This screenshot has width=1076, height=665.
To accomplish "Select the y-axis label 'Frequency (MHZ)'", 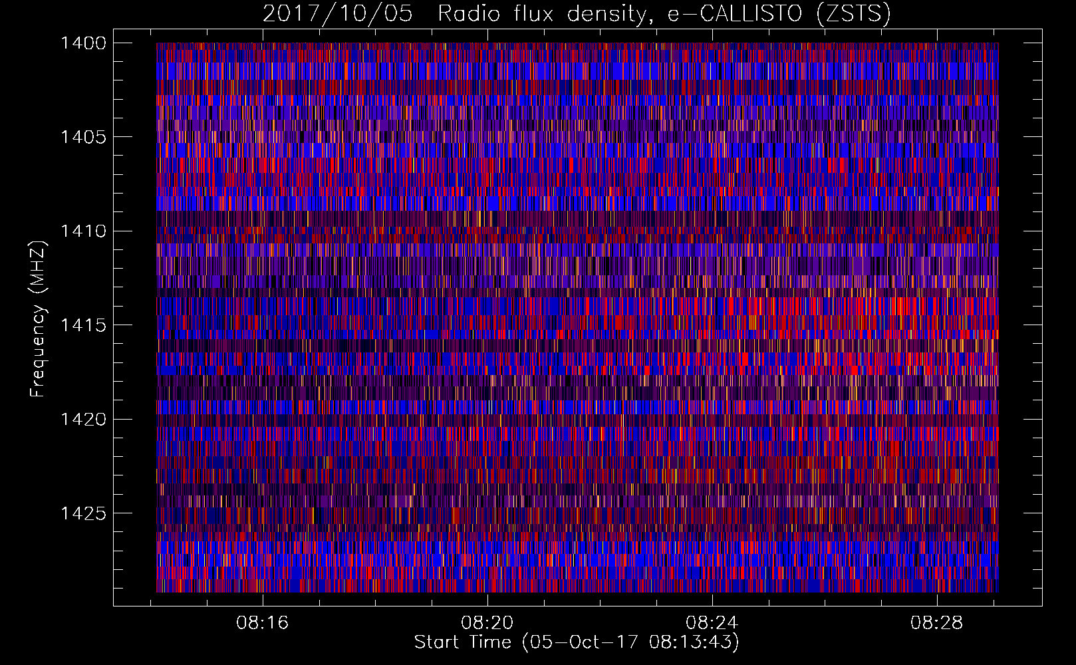I will (x=38, y=319).
